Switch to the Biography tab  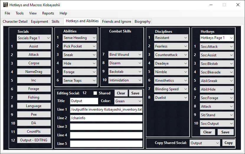[143, 22]
